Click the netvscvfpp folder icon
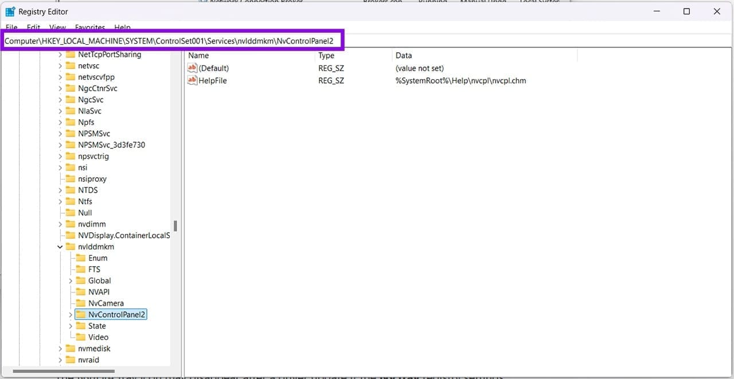This screenshot has height=379, width=734. coord(70,77)
